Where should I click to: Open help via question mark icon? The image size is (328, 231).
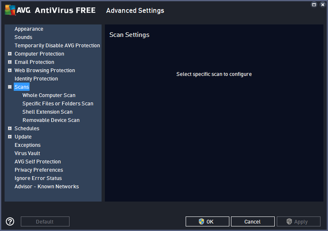[x=10, y=221]
